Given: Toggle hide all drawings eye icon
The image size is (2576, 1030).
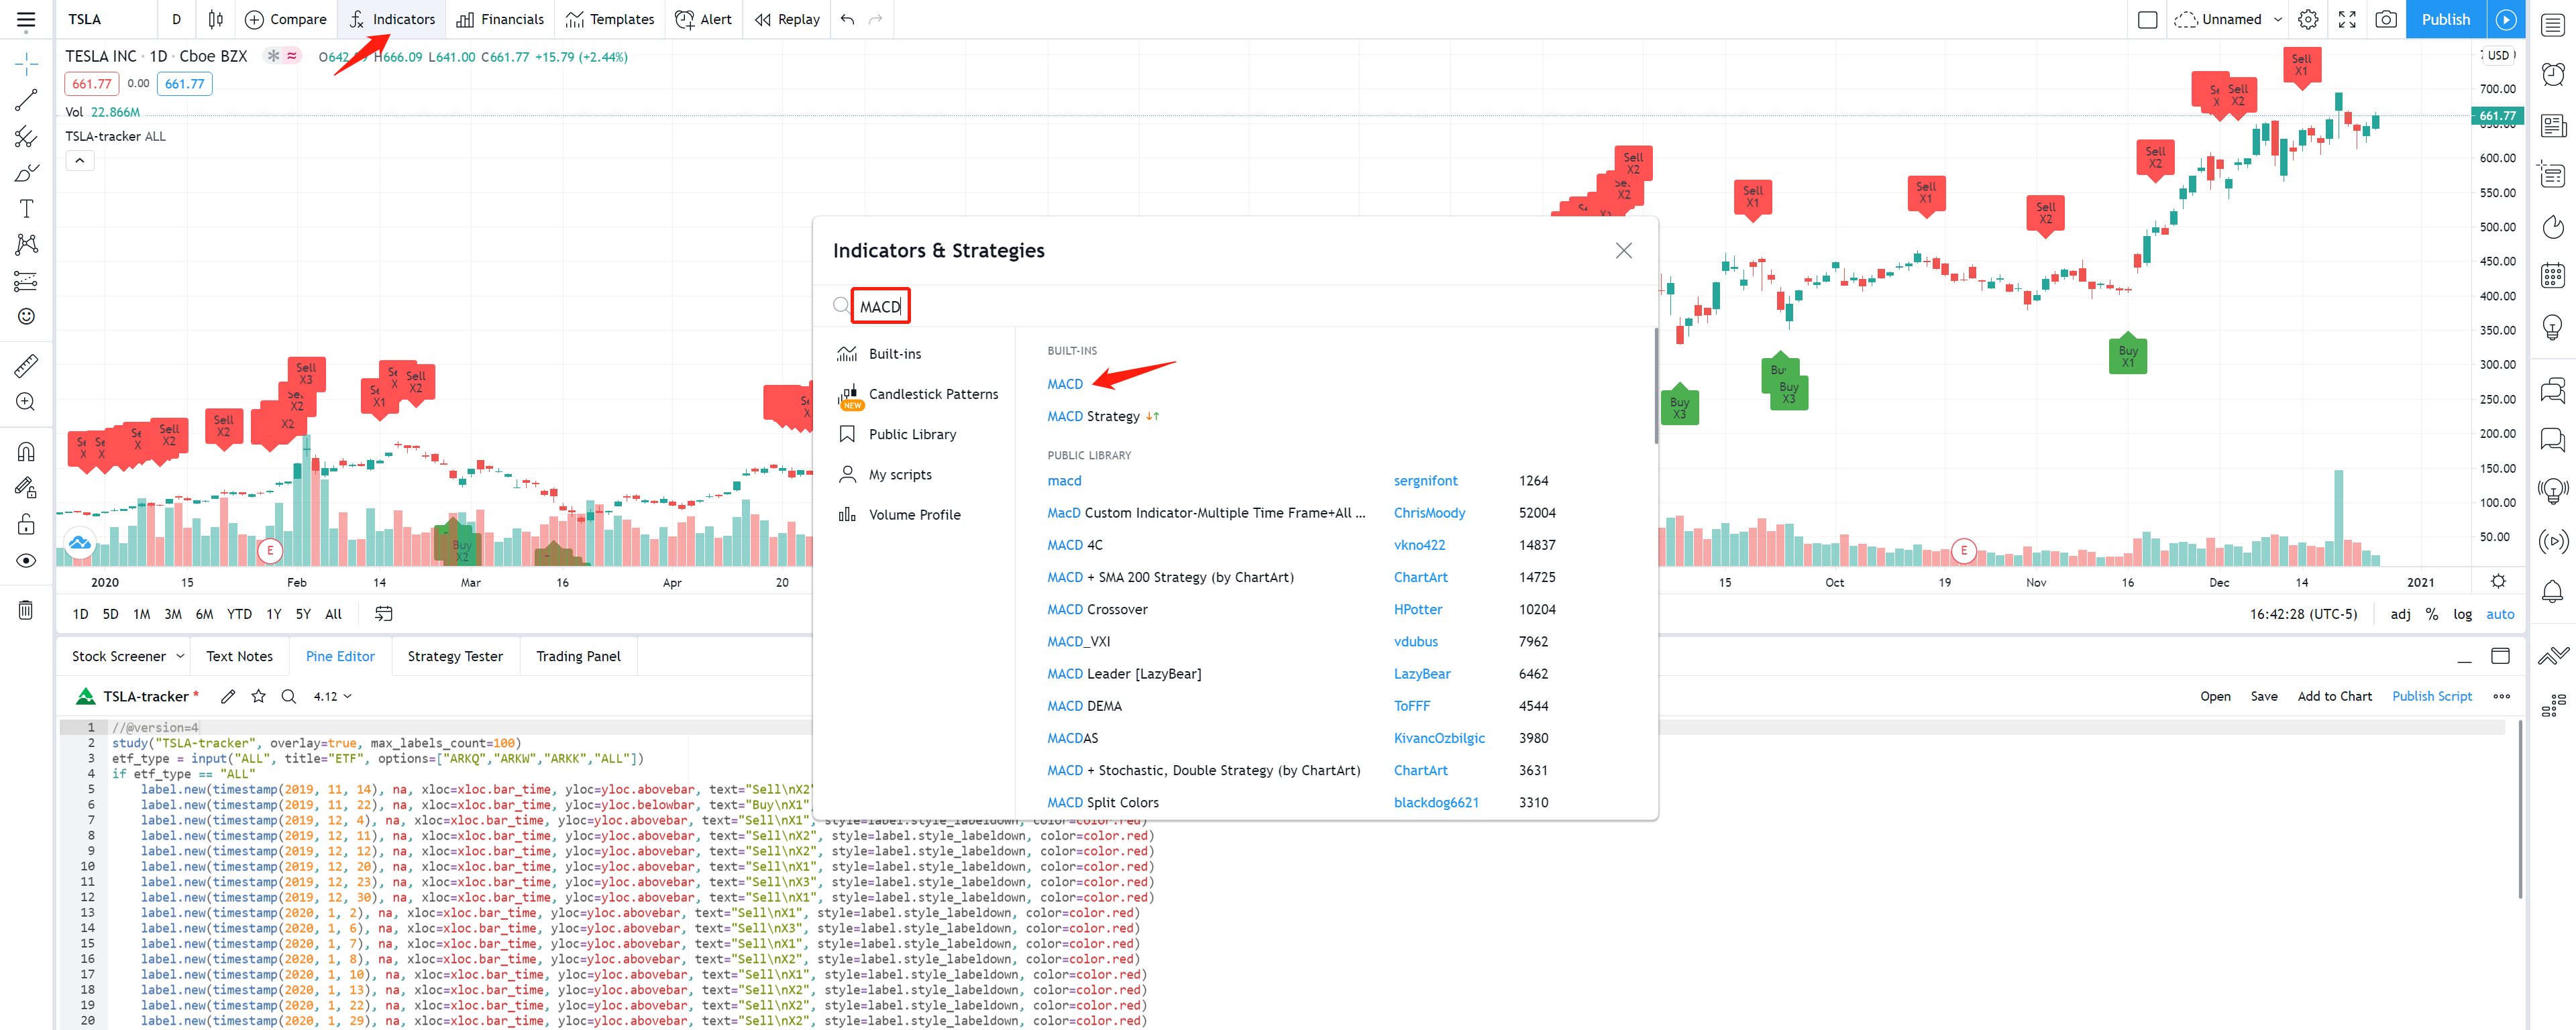Looking at the screenshot, I should tap(26, 561).
